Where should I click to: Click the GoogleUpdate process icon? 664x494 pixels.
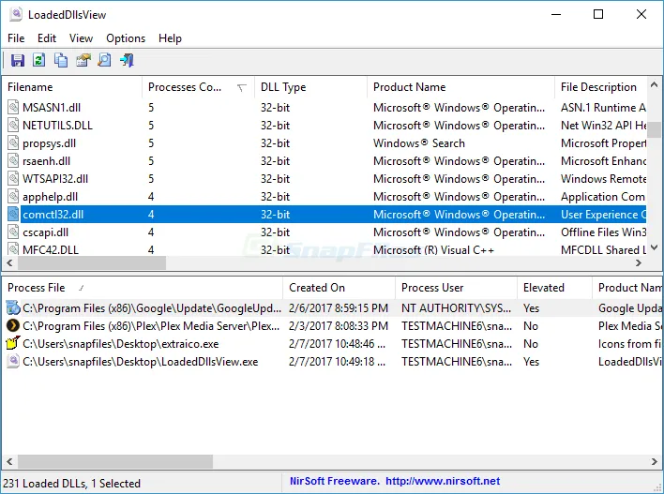tap(13, 308)
